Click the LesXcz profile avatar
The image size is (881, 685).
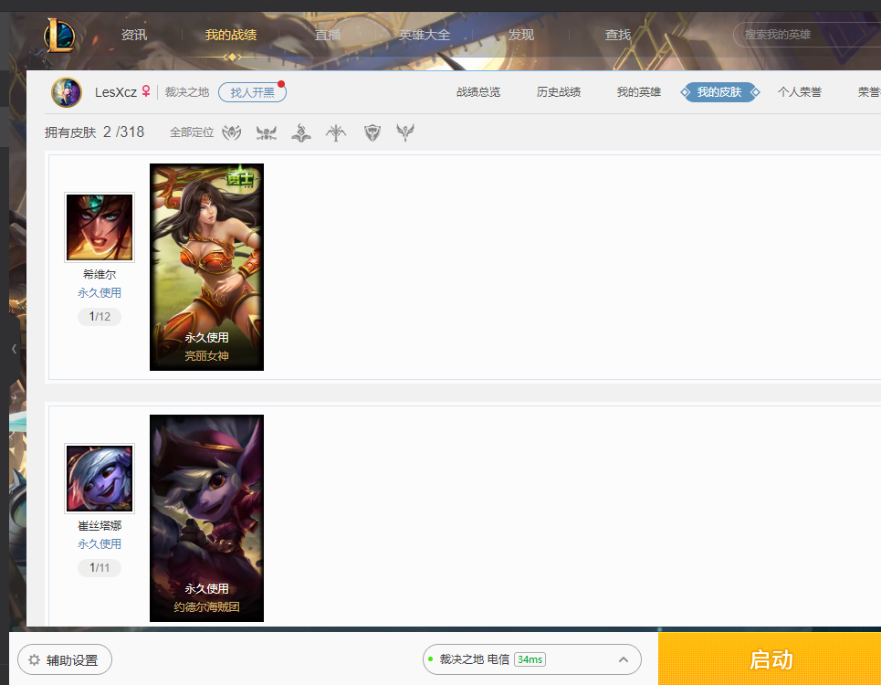(x=67, y=92)
